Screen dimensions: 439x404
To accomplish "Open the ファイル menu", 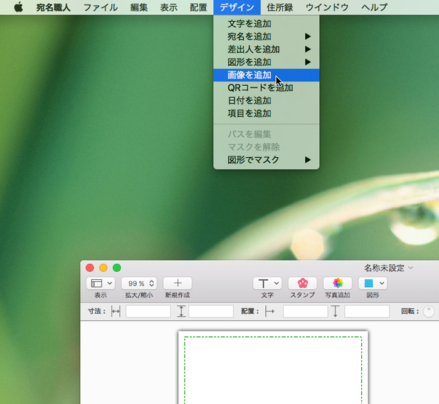I will point(100,8).
